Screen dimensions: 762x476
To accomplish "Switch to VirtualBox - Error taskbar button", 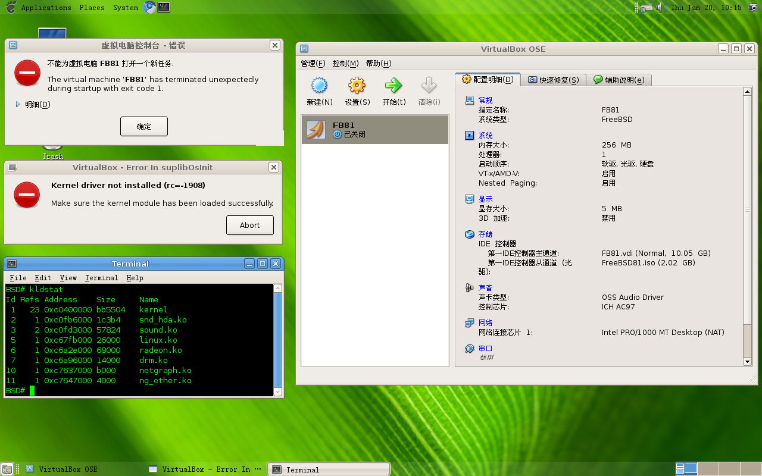I will (205, 469).
